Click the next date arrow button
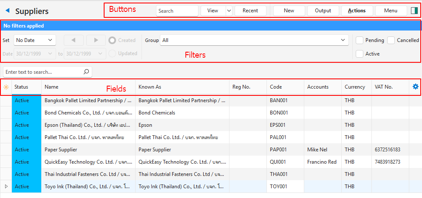 pyautogui.click(x=96, y=40)
